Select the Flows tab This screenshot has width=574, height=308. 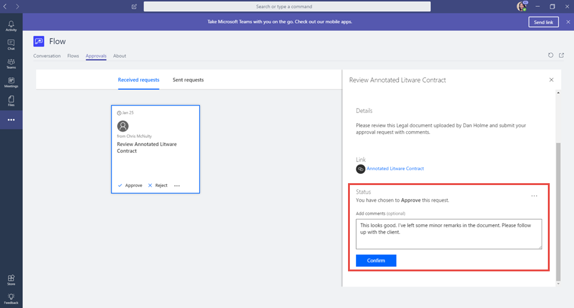pyautogui.click(x=73, y=56)
